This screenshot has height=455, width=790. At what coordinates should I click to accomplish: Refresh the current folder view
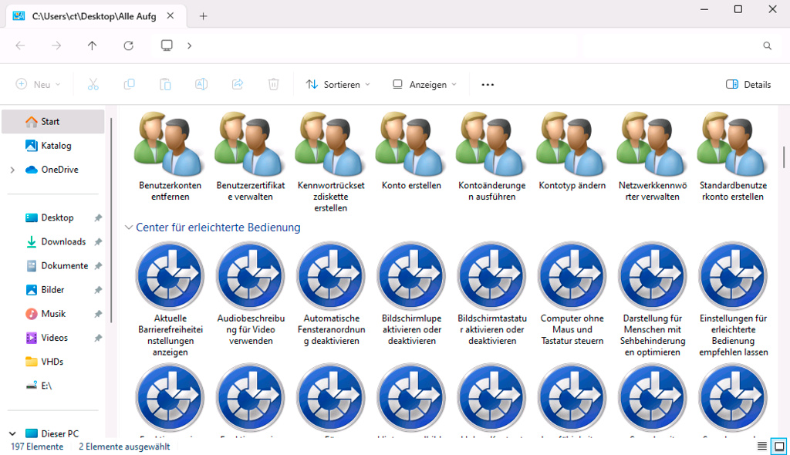pos(129,45)
